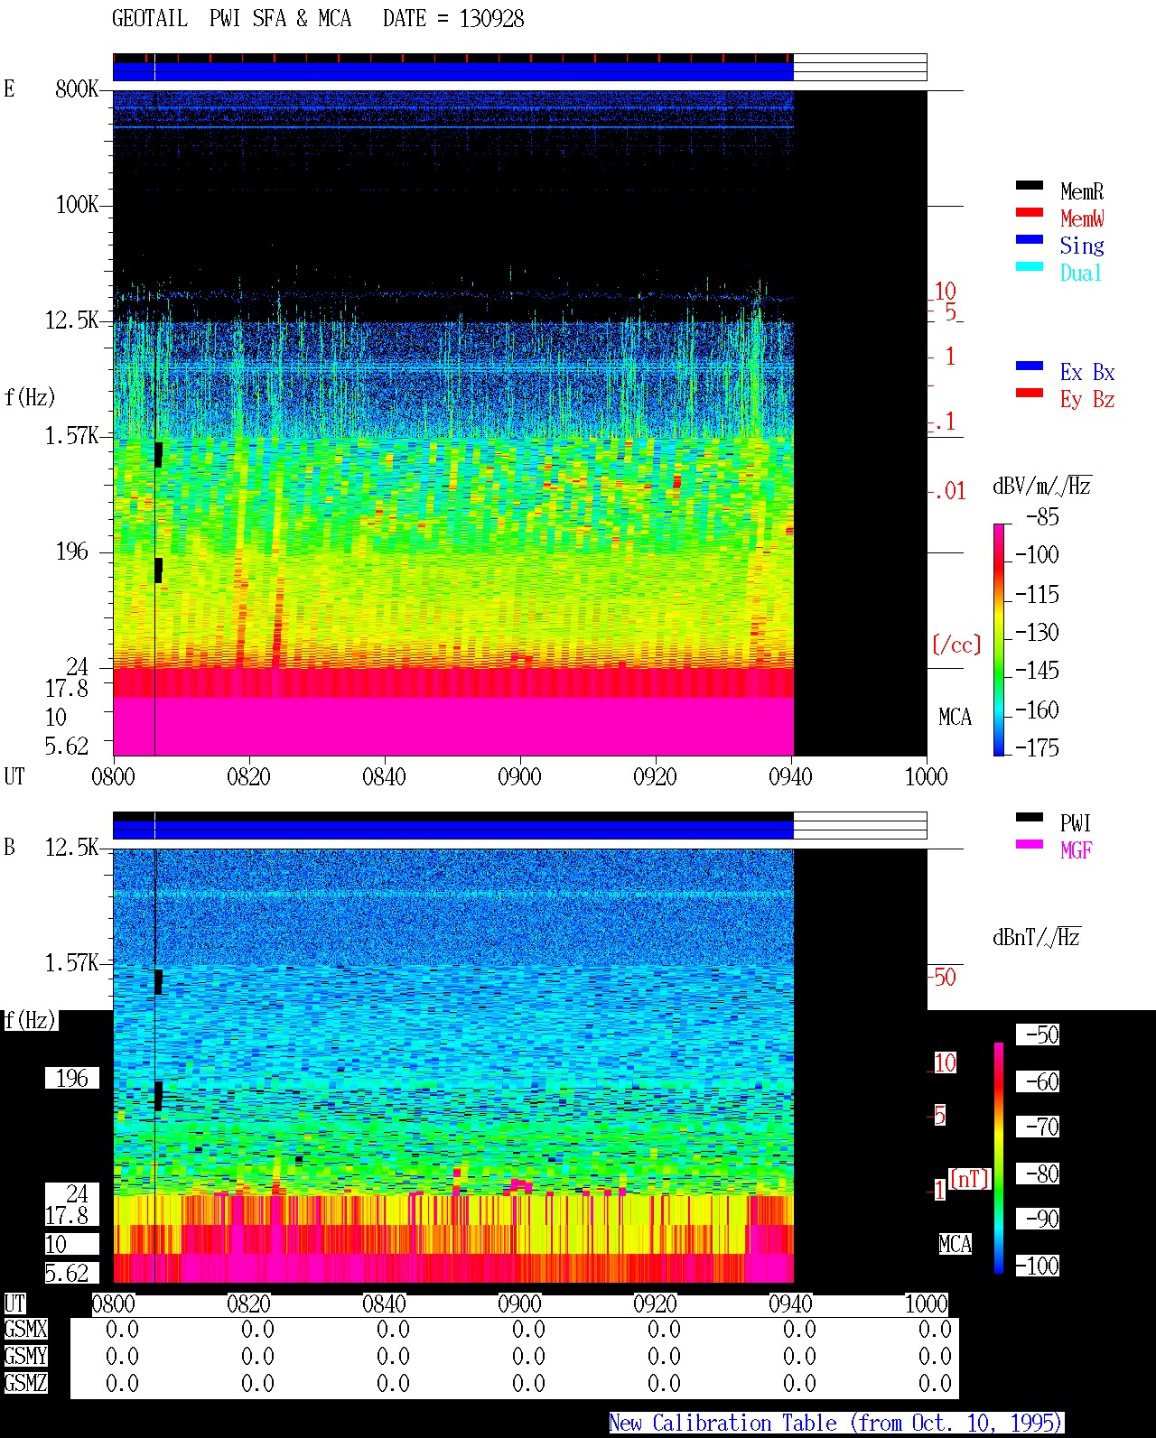Click the magenta MGF legend swatch
The width and height of the screenshot is (1156, 1438).
[x=1030, y=844]
